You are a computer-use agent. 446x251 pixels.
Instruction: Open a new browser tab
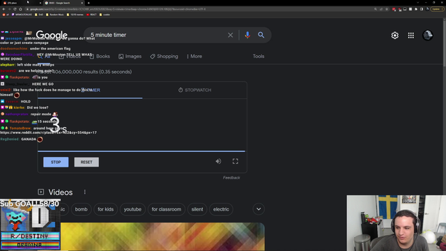89,3
